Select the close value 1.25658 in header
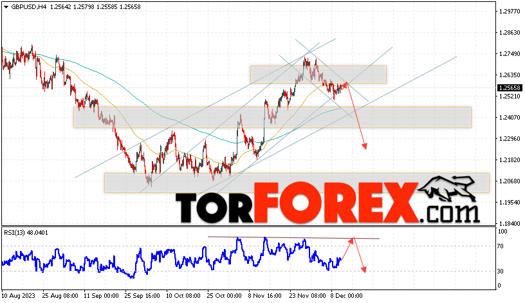This screenshot has height=303, width=525. click(x=130, y=7)
